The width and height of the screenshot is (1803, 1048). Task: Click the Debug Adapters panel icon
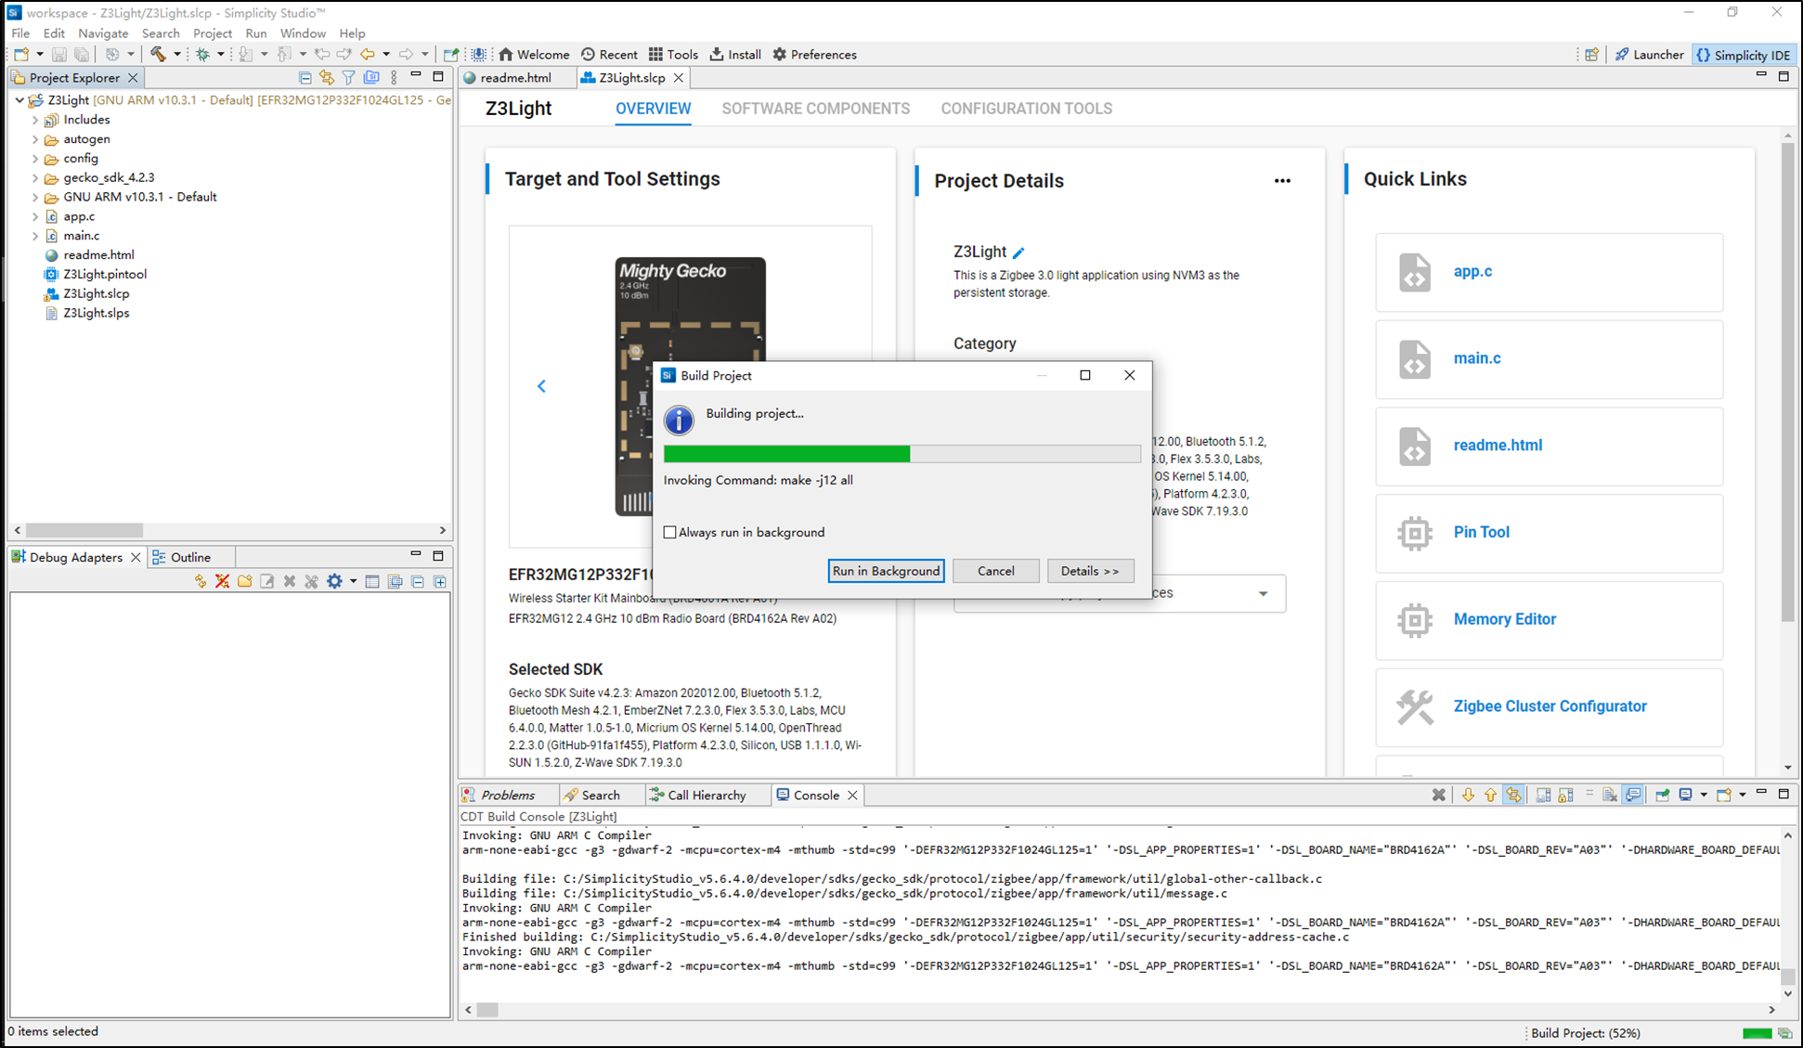[18, 558]
